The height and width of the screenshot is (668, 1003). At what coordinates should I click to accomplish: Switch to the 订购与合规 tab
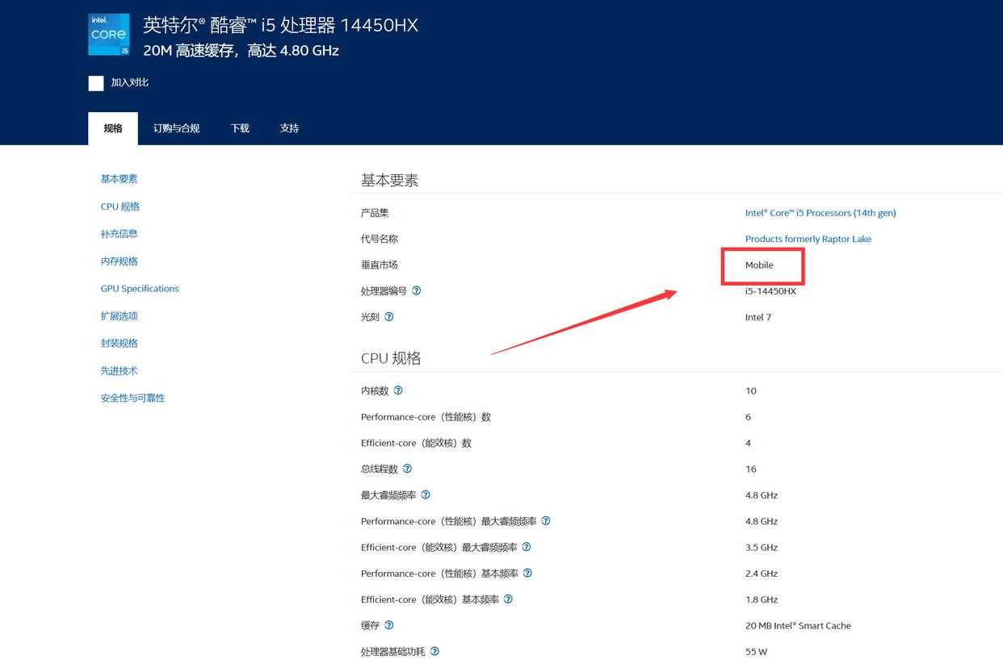point(176,128)
